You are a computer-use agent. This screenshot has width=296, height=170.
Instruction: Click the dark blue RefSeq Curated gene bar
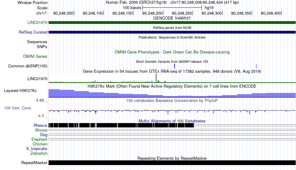tap(172, 32)
